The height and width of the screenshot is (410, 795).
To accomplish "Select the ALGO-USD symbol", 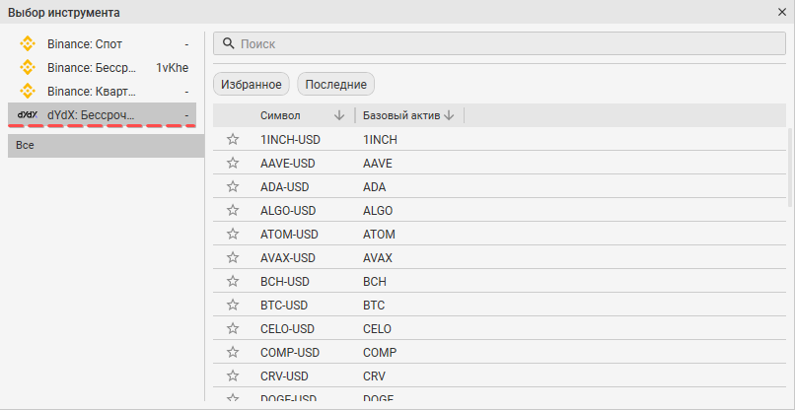I will click(288, 210).
